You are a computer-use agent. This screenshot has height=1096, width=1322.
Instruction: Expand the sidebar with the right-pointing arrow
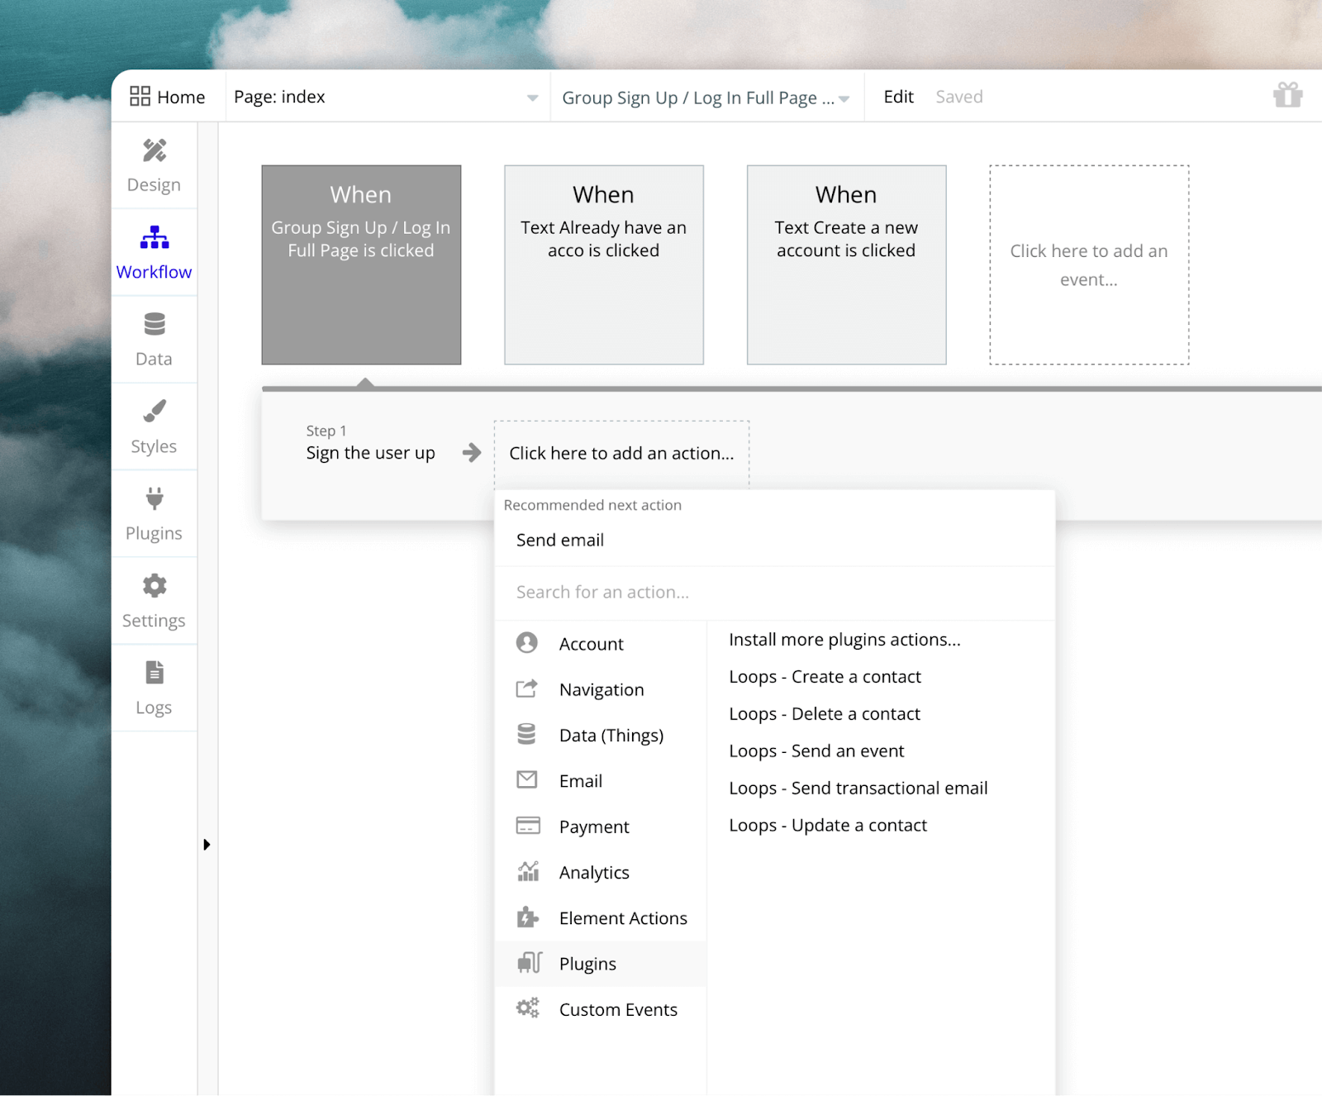click(x=207, y=845)
